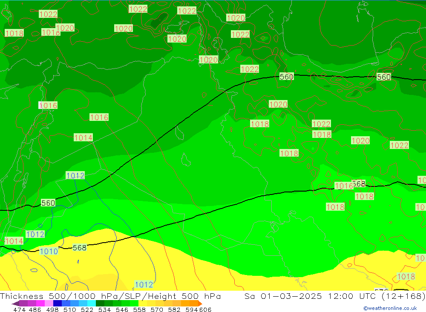
Task: Click the '486' legend value
Action: pyautogui.click(x=35, y=309)
